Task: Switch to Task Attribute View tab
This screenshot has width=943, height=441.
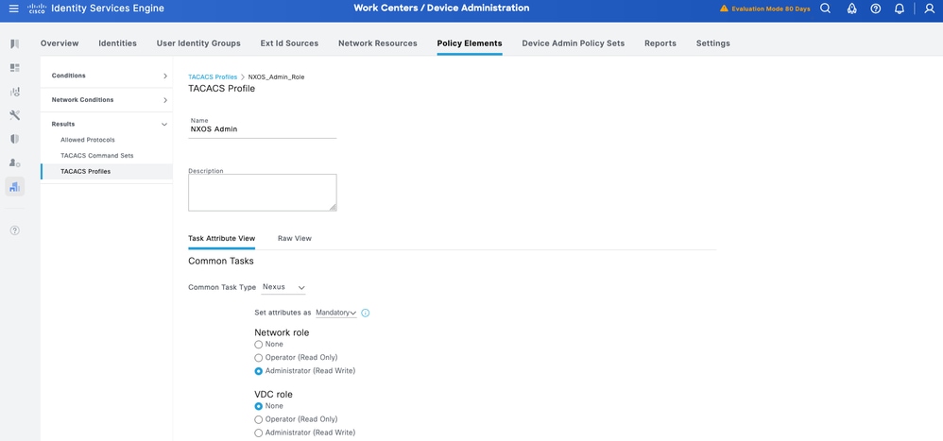Action: [221, 239]
